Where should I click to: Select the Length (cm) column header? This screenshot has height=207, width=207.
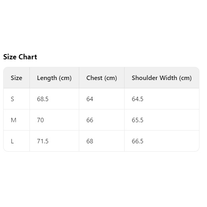coord(54,78)
